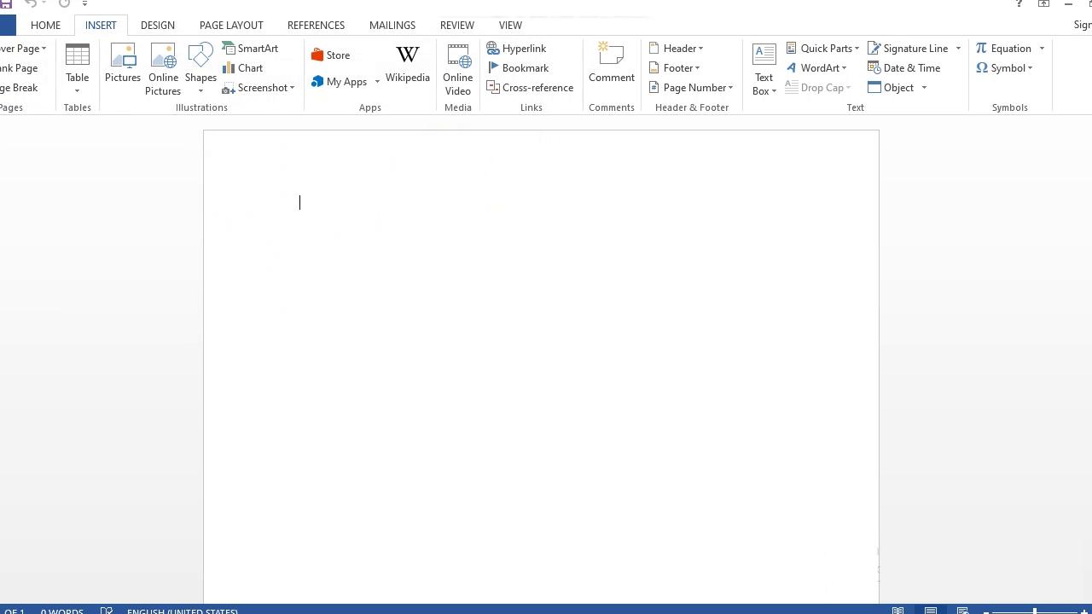Screen dimensions: 1092x614
Task: Insert a picture using the Pictures icon
Action: tap(122, 65)
